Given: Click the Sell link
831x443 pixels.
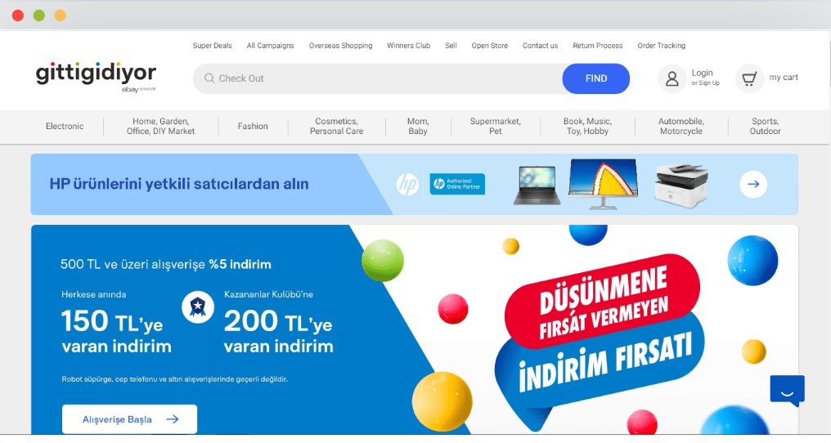Looking at the screenshot, I should click(451, 46).
